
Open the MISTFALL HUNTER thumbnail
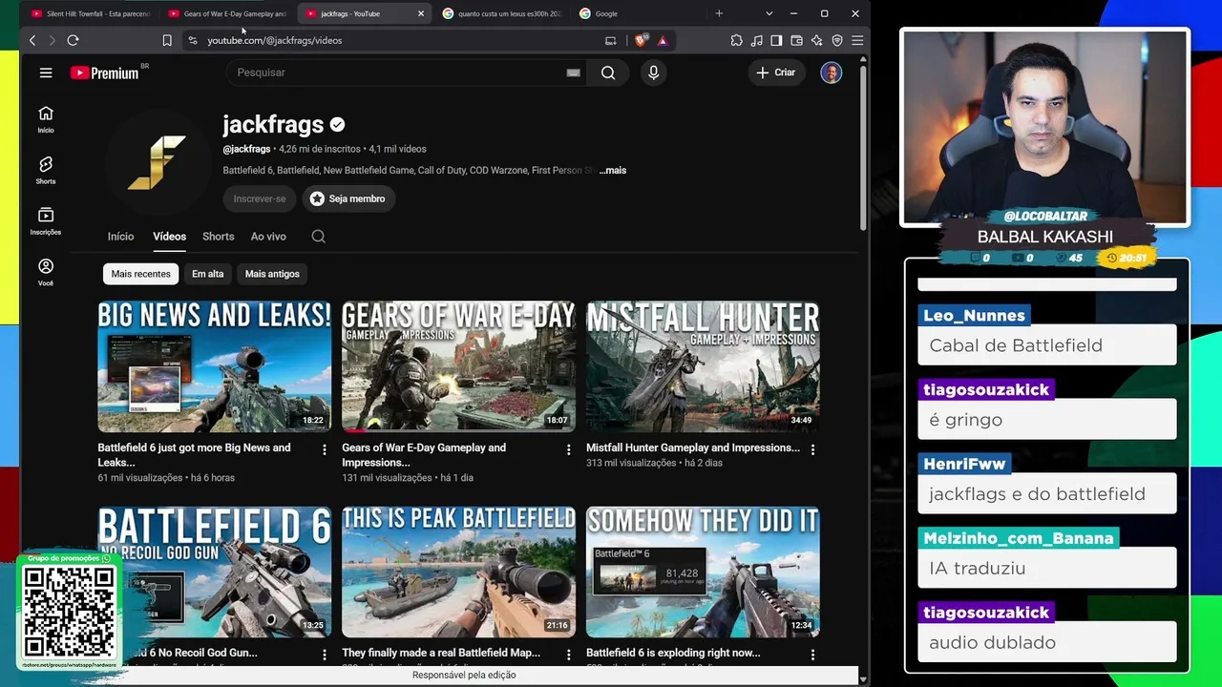[703, 366]
